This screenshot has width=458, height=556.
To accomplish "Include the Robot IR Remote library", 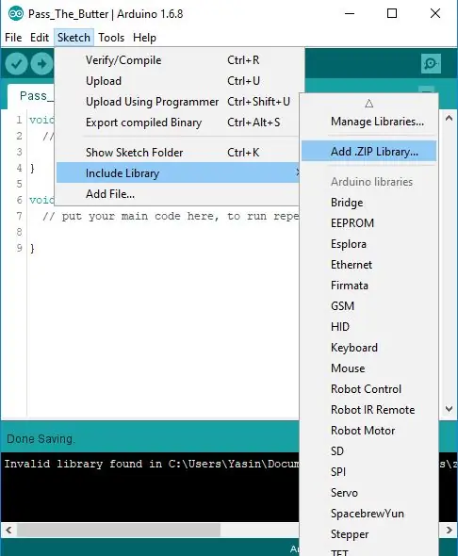I will 368,410.
